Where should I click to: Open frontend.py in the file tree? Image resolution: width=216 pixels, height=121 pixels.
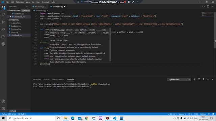pyautogui.click(x=16, y=29)
